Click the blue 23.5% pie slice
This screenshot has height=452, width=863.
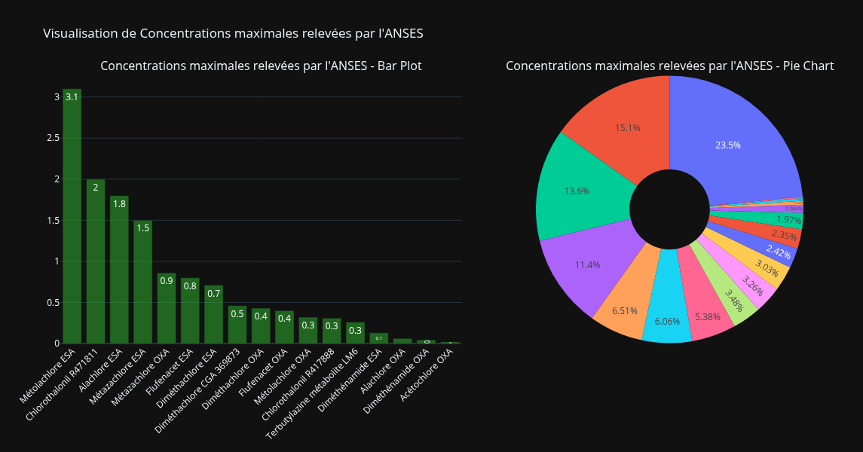click(x=728, y=143)
